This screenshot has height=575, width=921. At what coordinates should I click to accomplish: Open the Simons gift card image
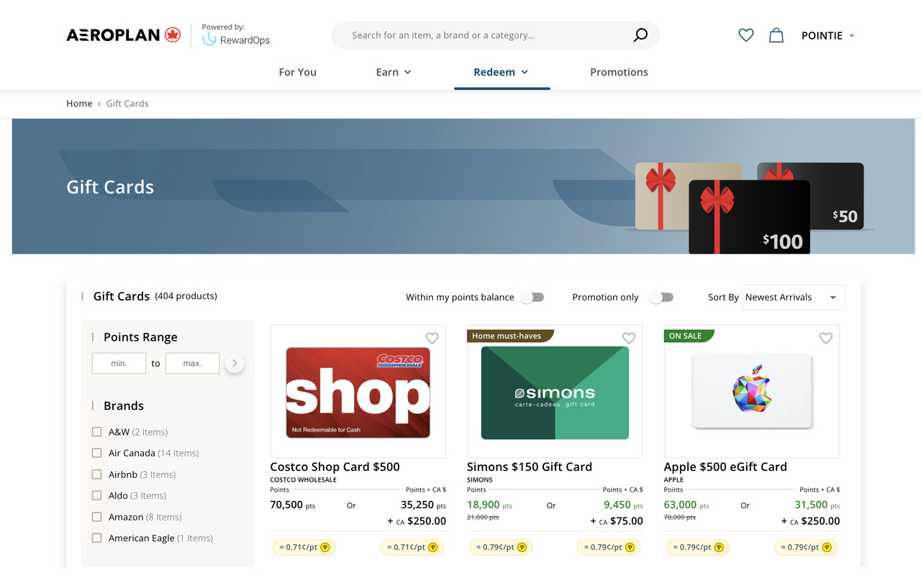pyautogui.click(x=555, y=392)
